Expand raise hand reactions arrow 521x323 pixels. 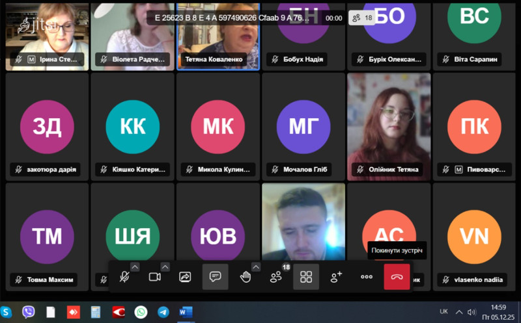coord(256,266)
